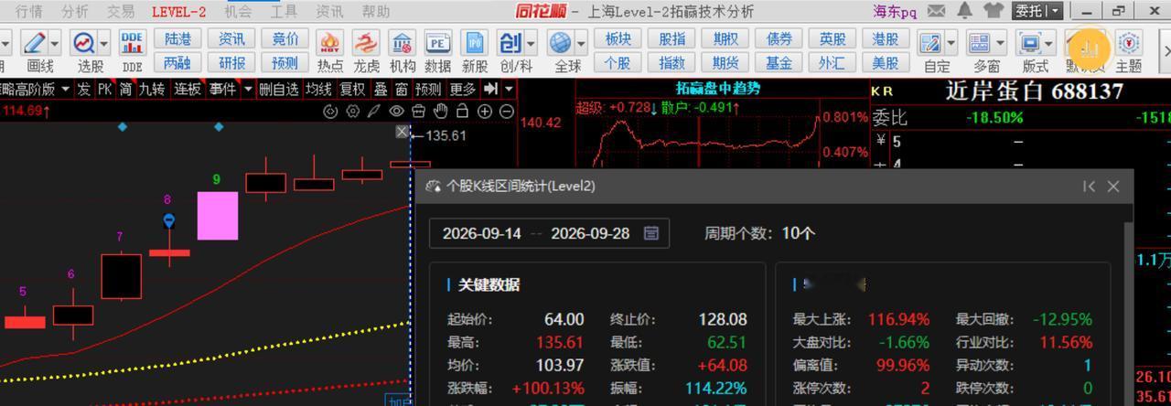Open the 龙虎 dragon-tiger list icon
This screenshot has height=406, width=1171.
[x=366, y=44]
